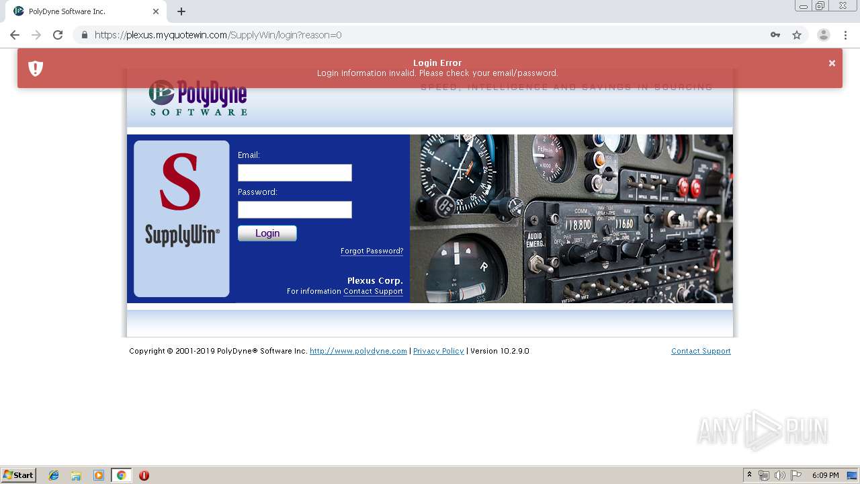The height and width of the screenshot is (484, 860).
Task: Open the Forgot Password? link
Action: 372,251
